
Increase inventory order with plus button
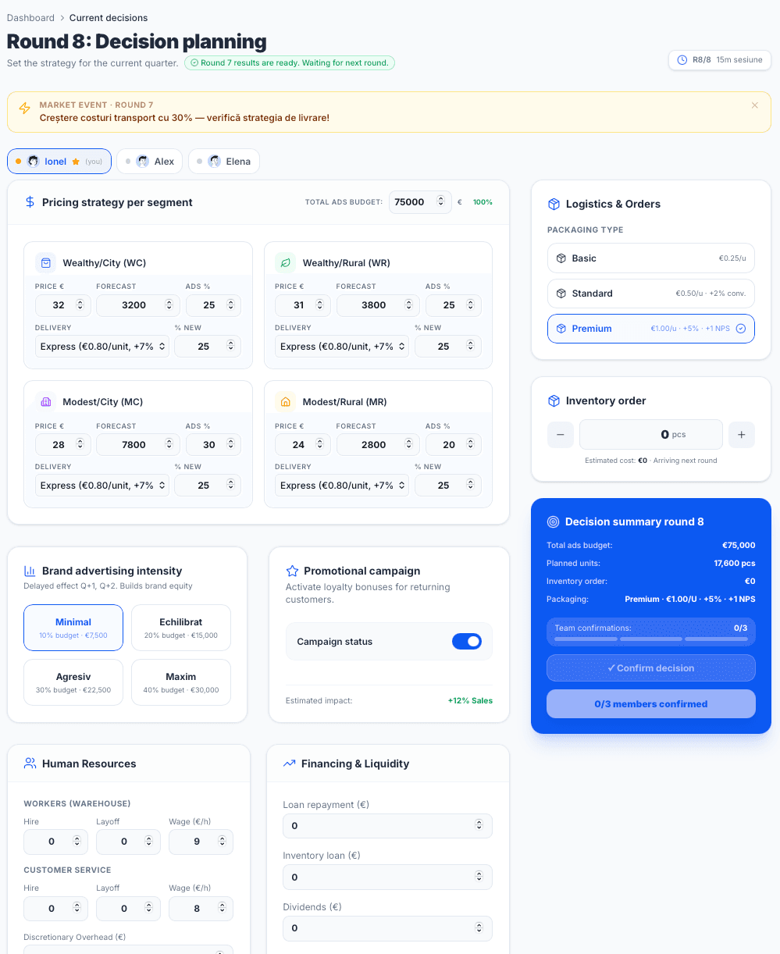click(x=742, y=434)
